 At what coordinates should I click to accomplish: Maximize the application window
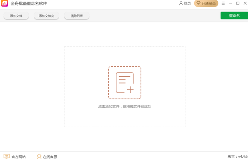tap(238, 3)
